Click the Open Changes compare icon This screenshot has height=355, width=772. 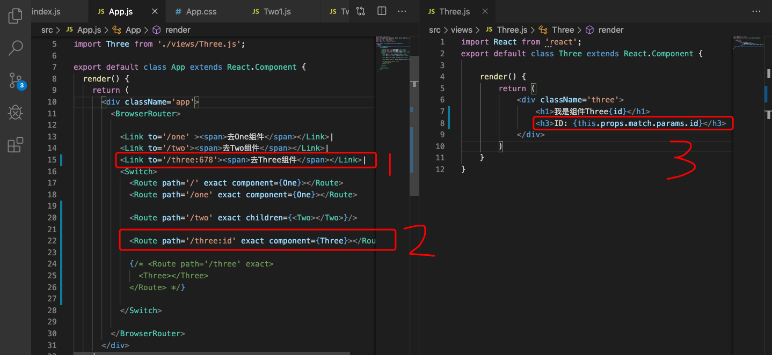(x=361, y=11)
